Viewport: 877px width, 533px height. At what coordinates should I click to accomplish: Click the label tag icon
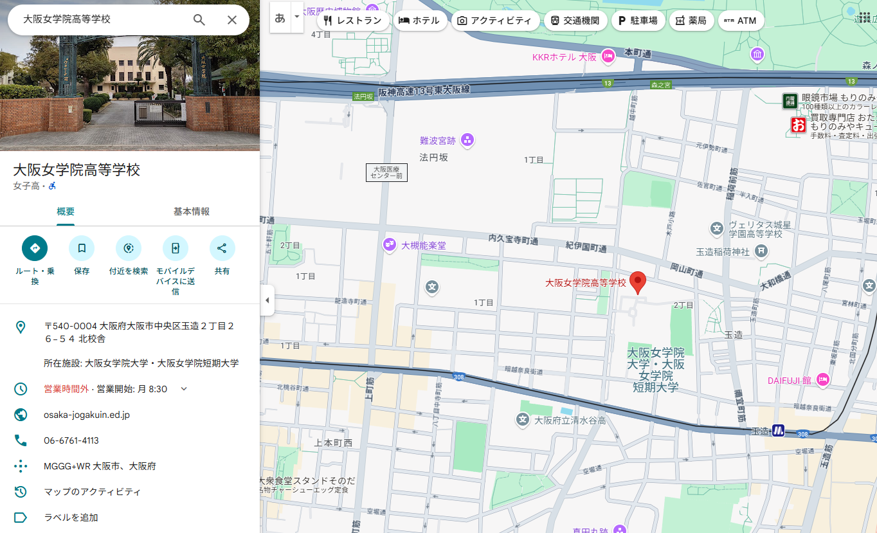pos(21,518)
